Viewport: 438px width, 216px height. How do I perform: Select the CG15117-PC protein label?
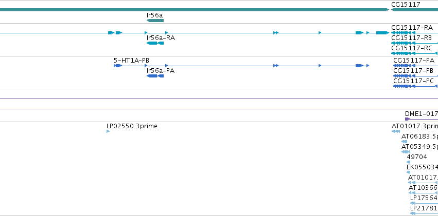click(413, 81)
